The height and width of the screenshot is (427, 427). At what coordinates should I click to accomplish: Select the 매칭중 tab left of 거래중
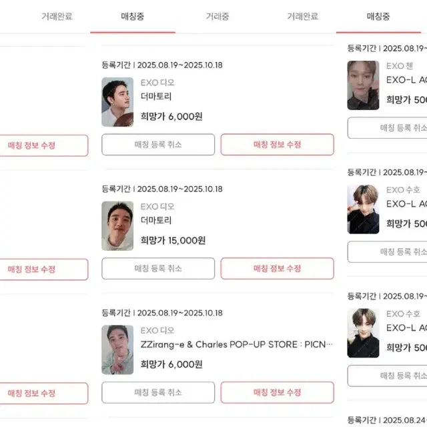(x=133, y=16)
